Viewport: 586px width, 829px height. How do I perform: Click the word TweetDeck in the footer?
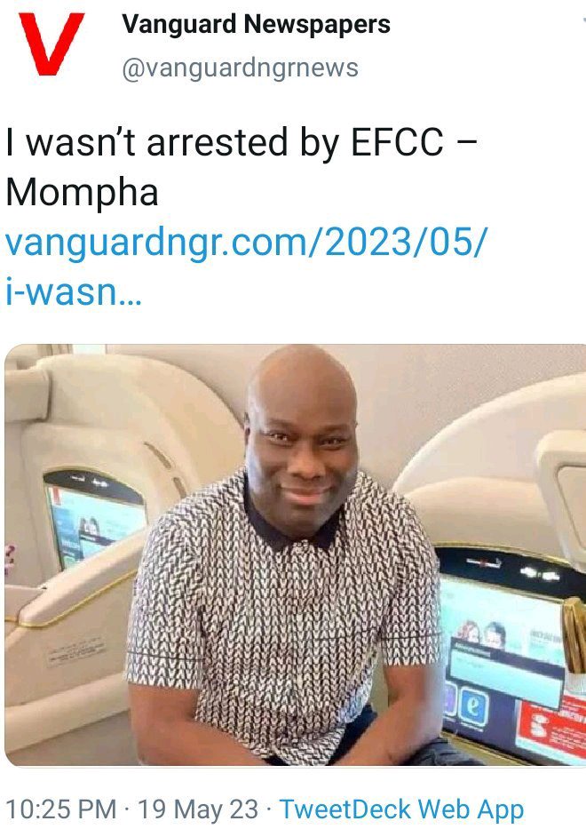pyautogui.click(x=345, y=809)
